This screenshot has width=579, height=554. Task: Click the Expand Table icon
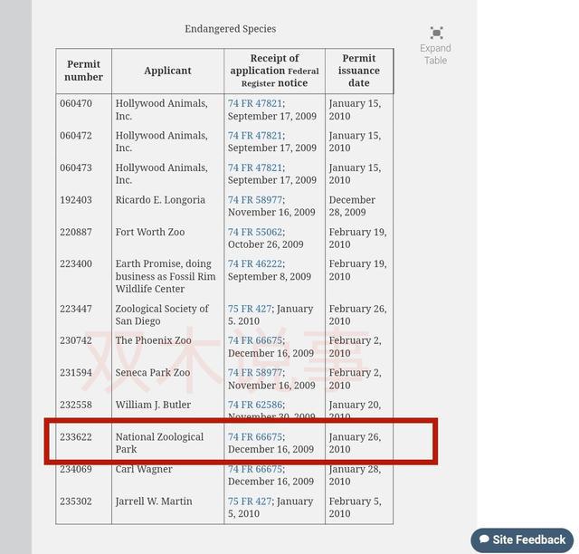pos(436,33)
